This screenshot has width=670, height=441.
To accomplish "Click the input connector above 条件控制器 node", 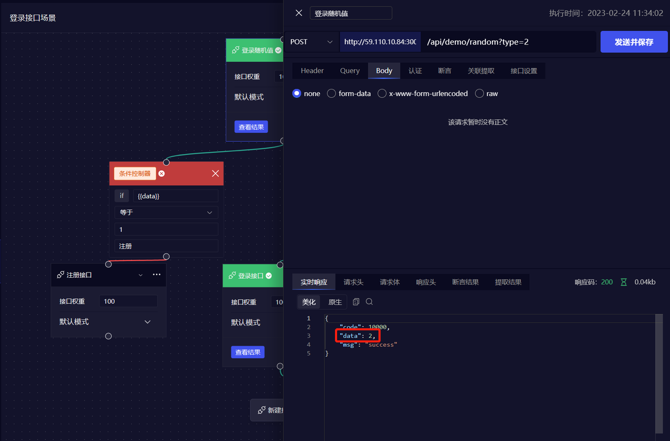I will pos(166,162).
